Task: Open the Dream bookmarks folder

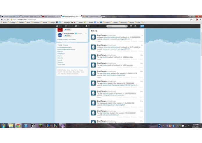Action: pos(114,23)
